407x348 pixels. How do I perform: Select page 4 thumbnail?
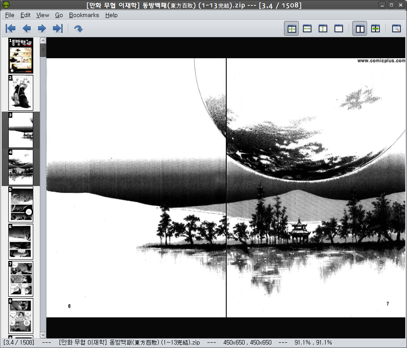(21, 167)
